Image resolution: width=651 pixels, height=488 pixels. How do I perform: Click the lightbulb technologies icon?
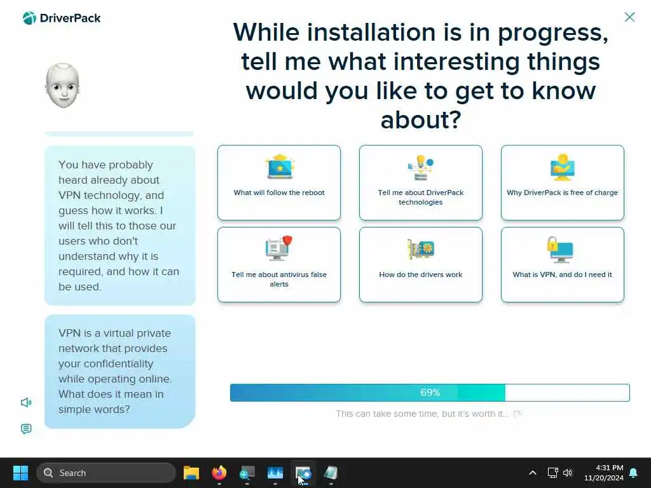click(x=421, y=167)
